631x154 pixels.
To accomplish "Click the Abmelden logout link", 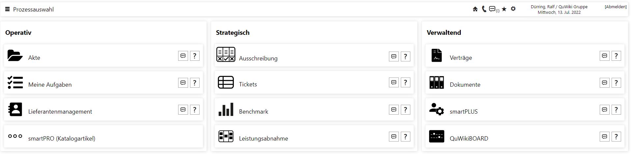I will [x=616, y=7].
